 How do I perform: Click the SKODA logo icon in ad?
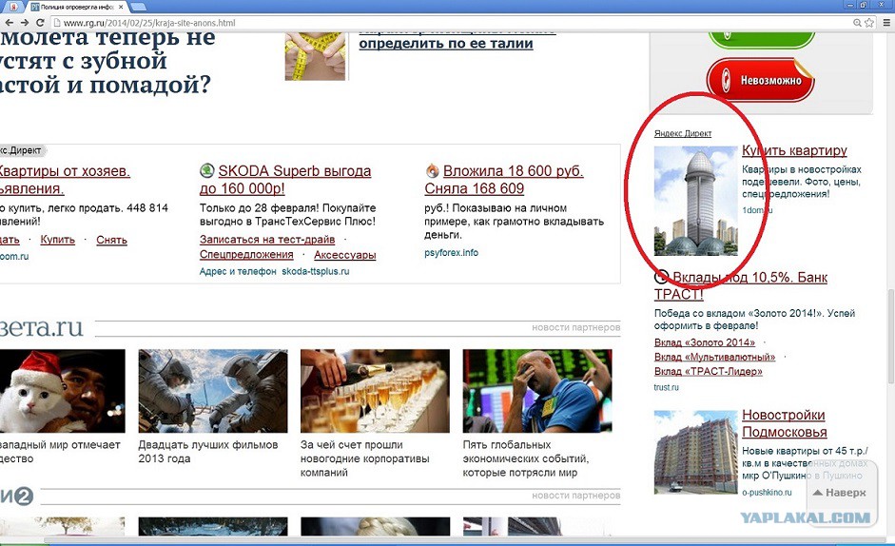pyautogui.click(x=206, y=170)
